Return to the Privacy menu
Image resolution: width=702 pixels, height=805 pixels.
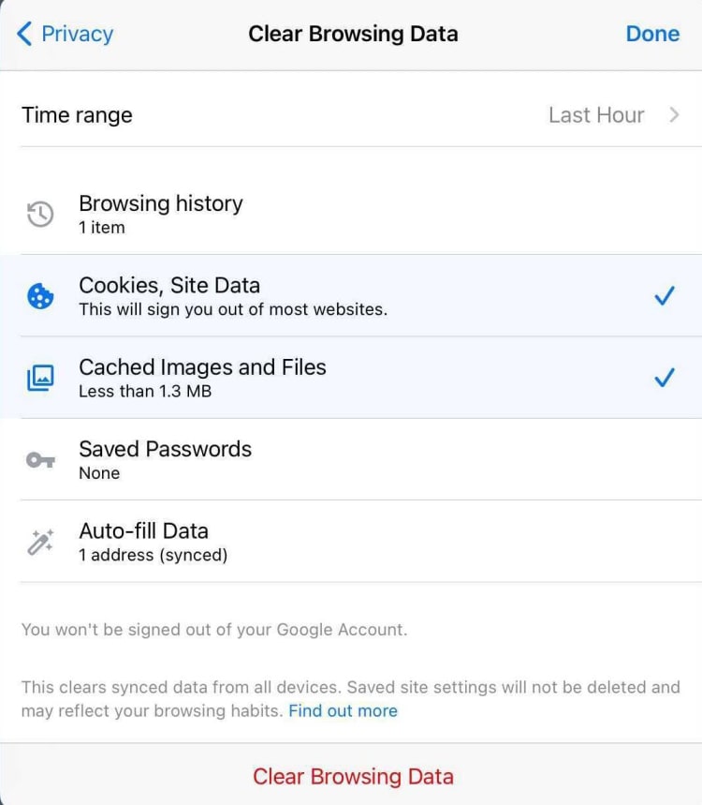(x=64, y=34)
